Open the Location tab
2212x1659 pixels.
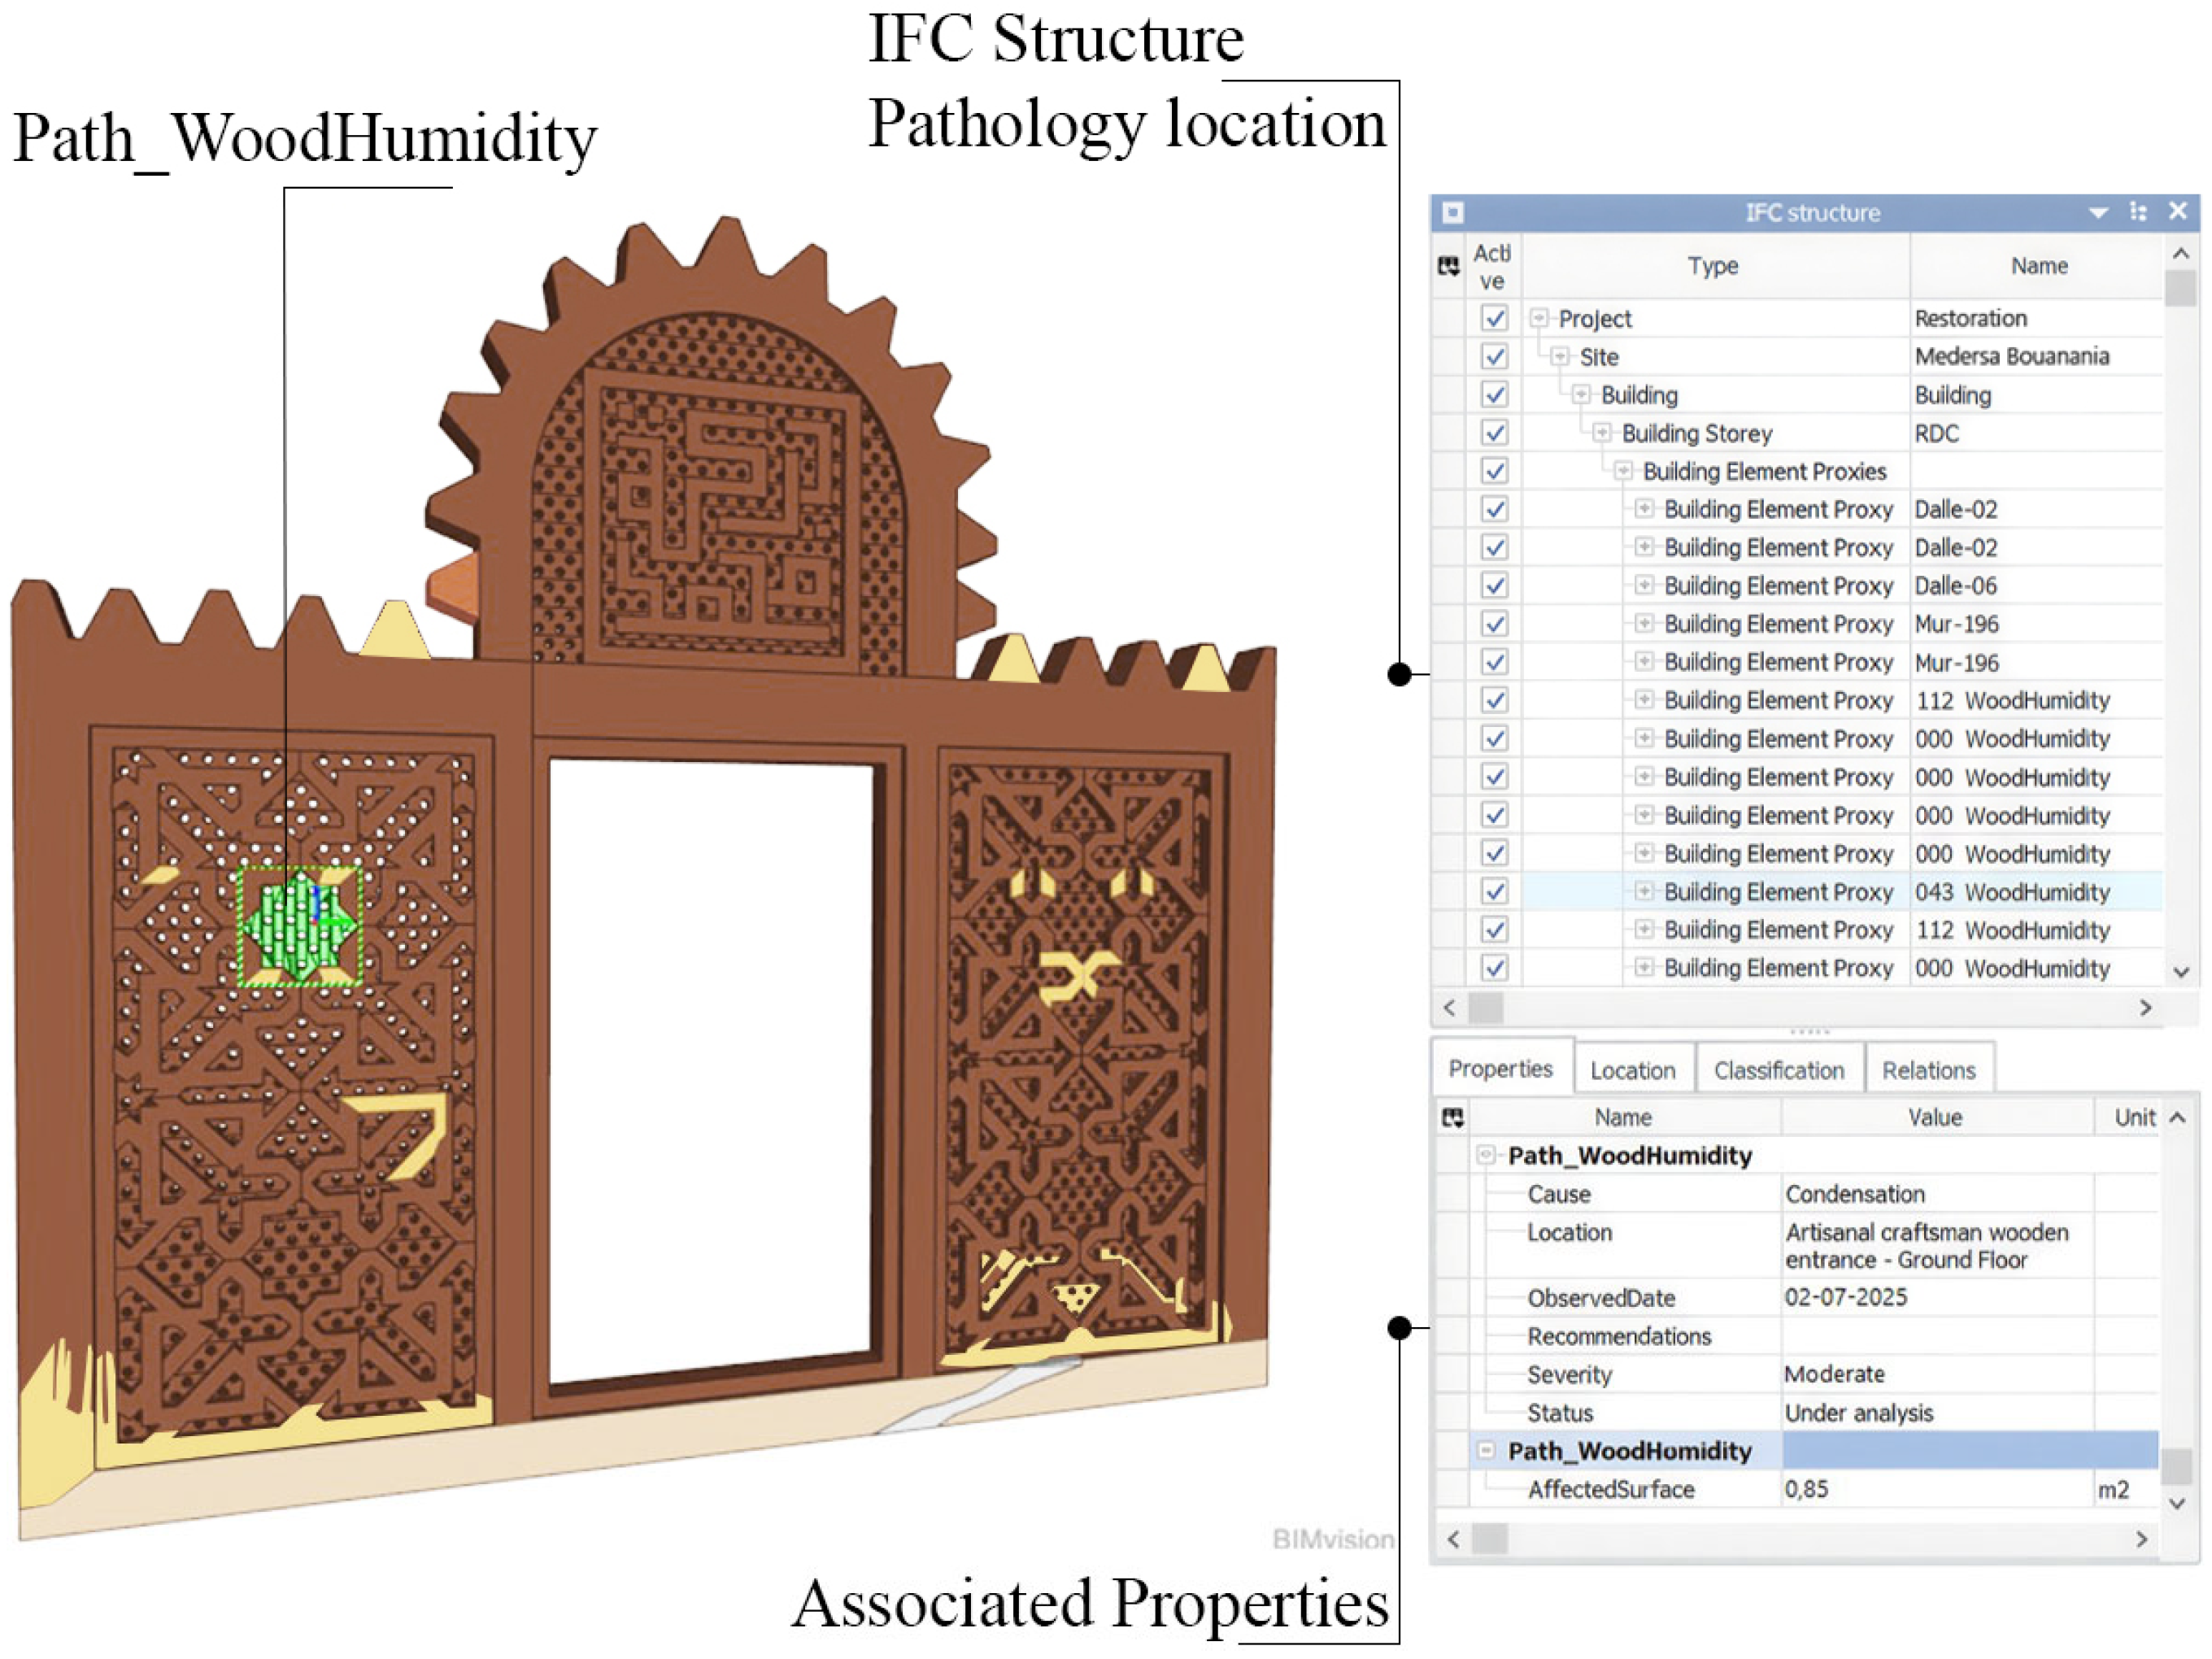click(x=1633, y=1070)
